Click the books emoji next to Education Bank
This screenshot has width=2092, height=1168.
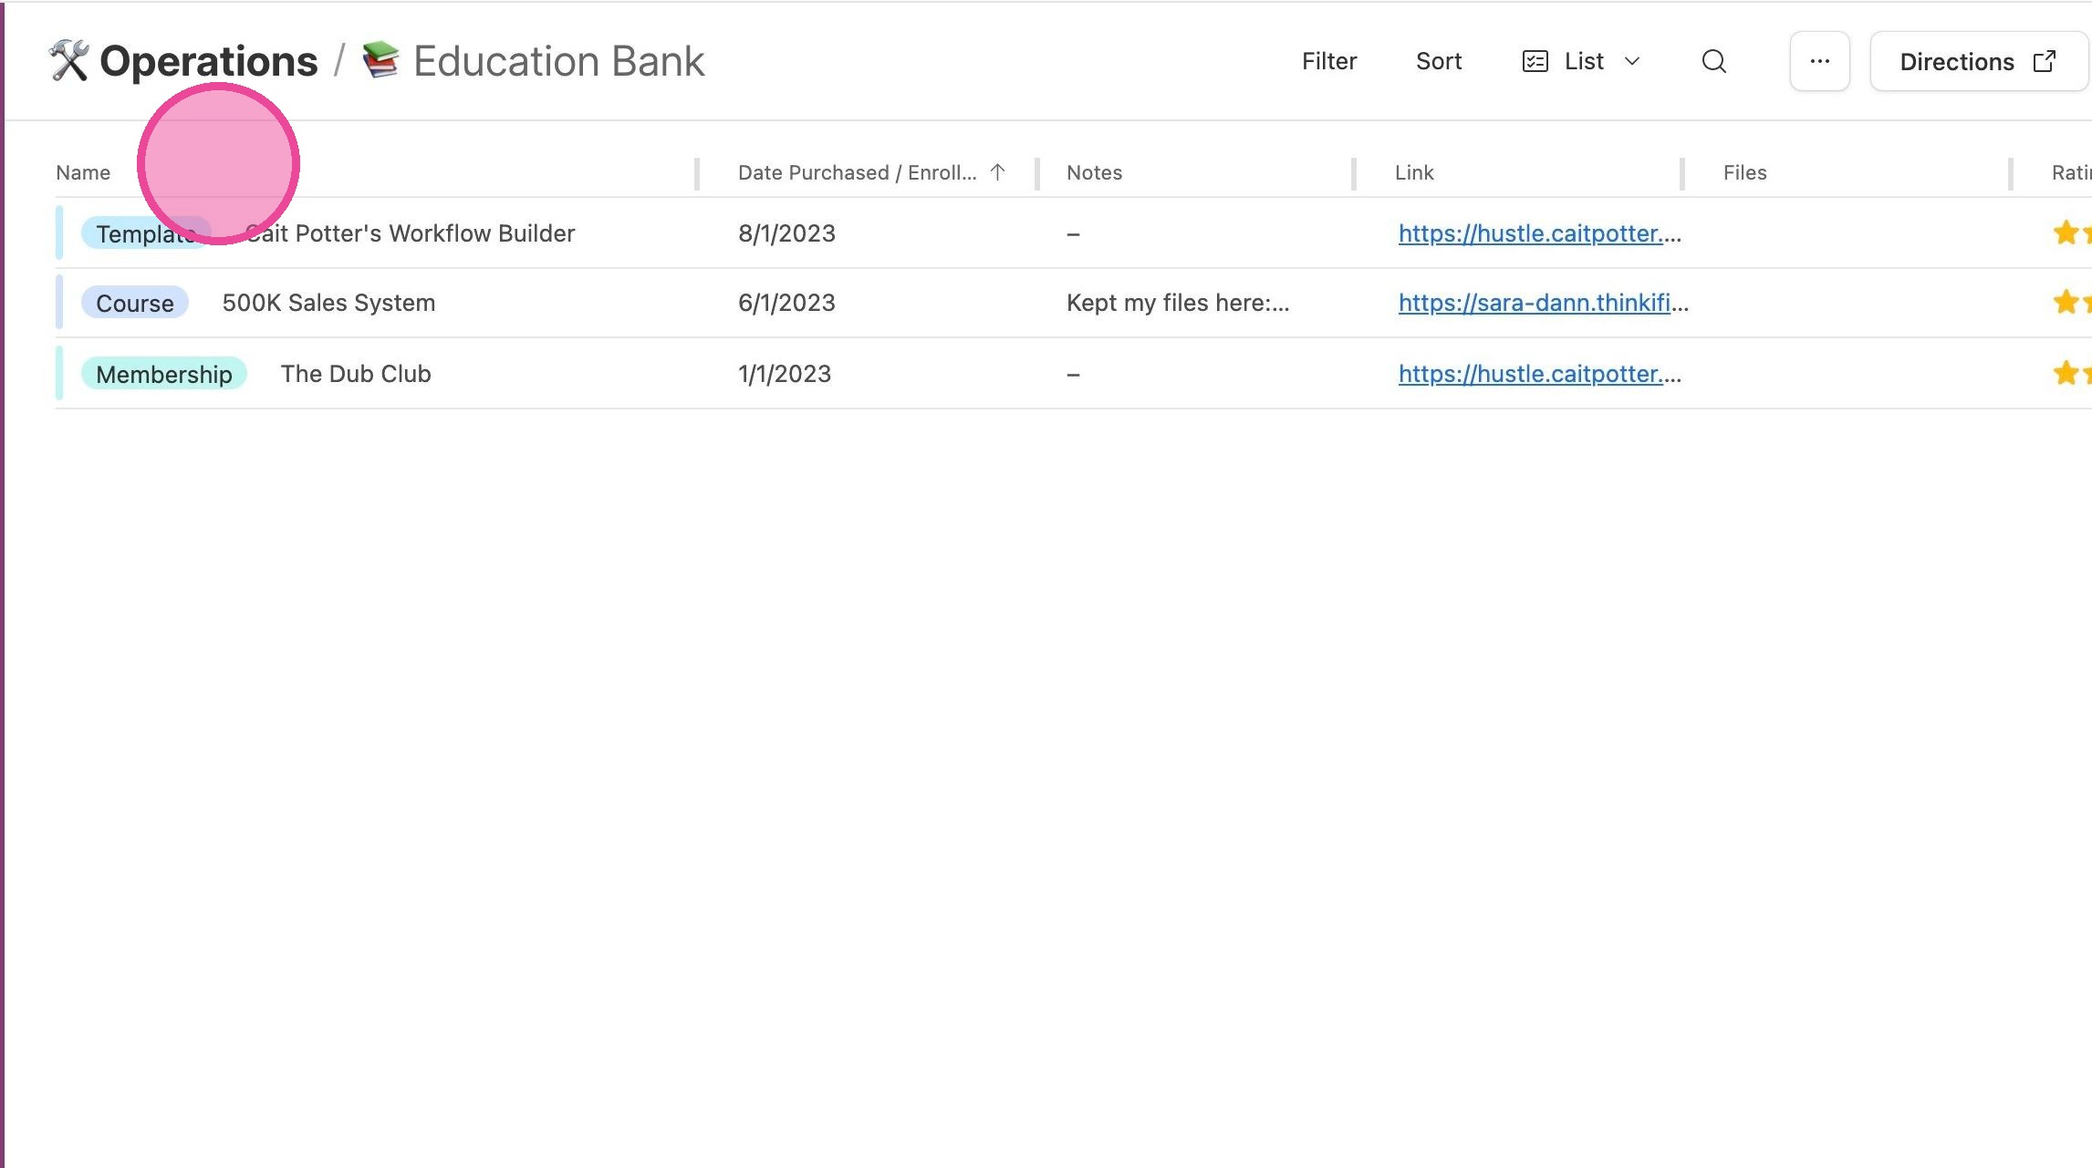coord(380,60)
